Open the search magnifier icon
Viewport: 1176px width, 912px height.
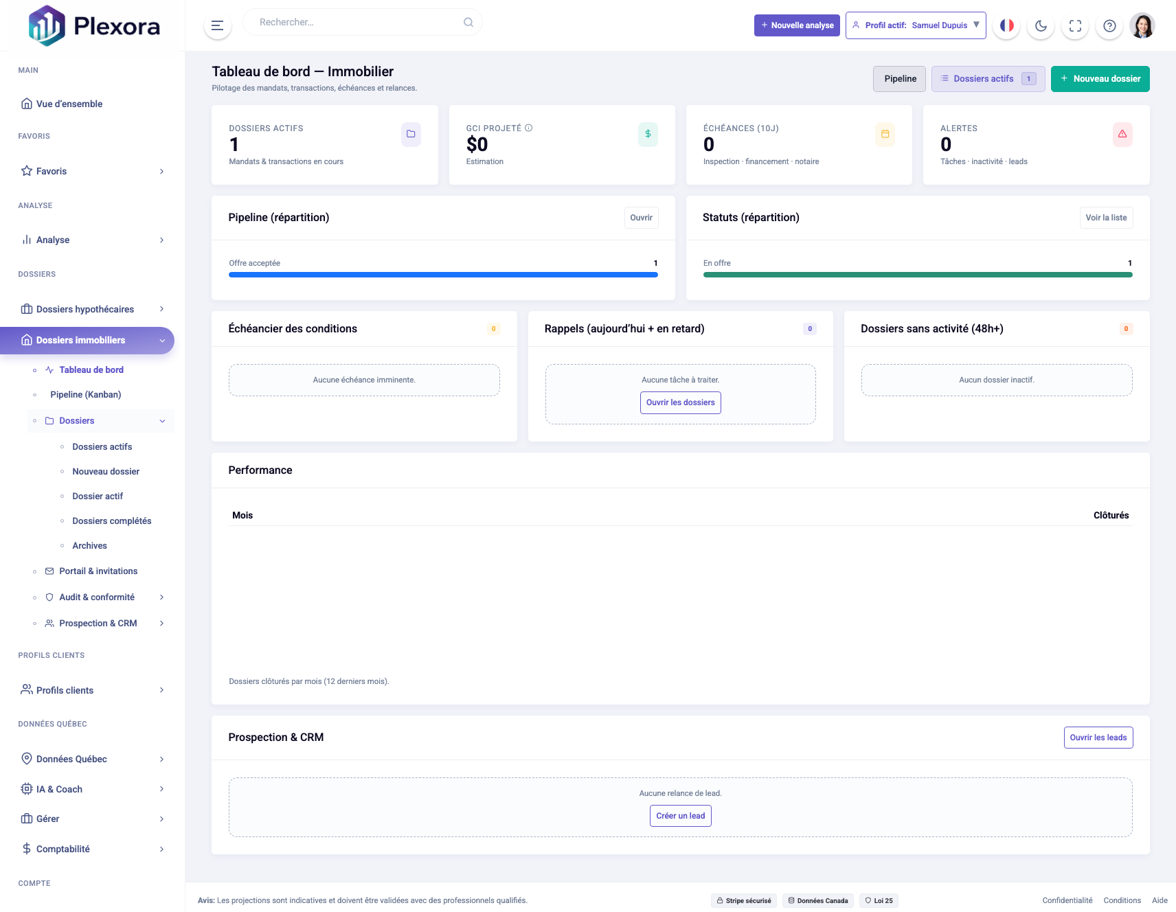pyautogui.click(x=468, y=21)
